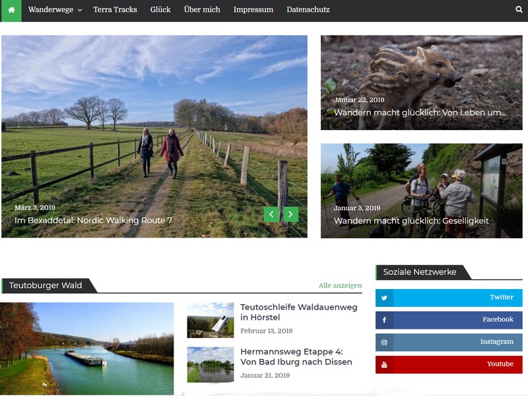Click the green home icon
The width and height of the screenshot is (528, 396).
[x=11, y=10]
